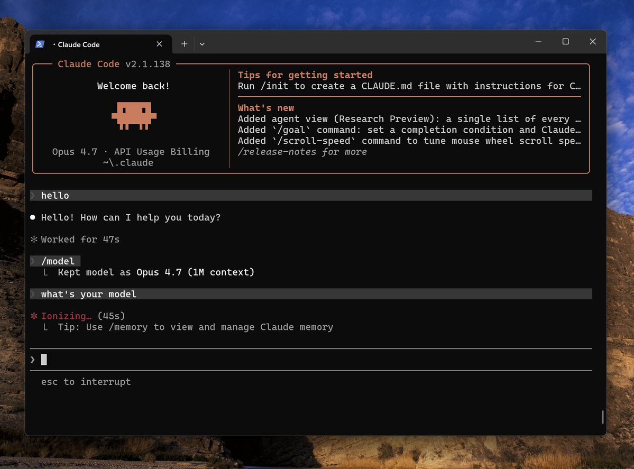Image resolution: width=634 pixels, height=469 pixels.
Task: Click the asterisk beside 'Worked for 47s'
Action: [34, 240]
